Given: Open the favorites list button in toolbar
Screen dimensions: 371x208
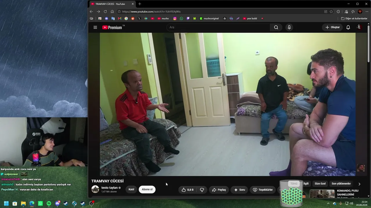Looking at the screenshot, I should click(x=353, y=12).
